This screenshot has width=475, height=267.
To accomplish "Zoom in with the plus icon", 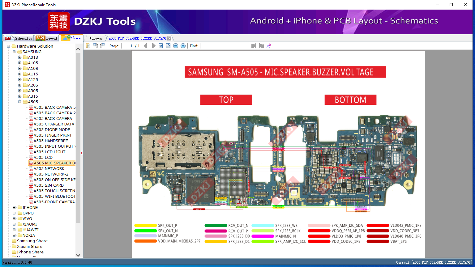I will [183, 46].
